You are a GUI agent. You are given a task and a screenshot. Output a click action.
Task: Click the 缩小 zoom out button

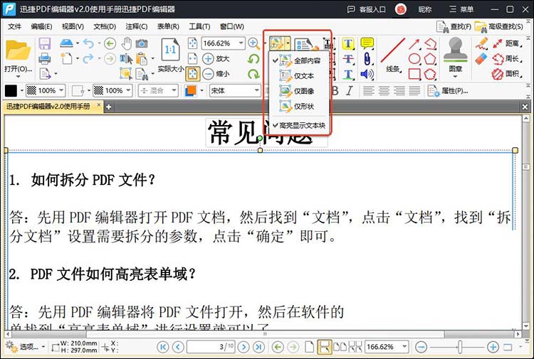(x=216, y=74)
